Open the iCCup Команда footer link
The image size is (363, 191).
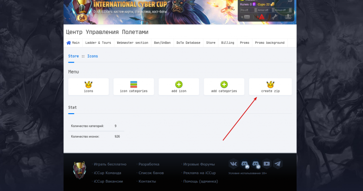click(107, 173)
